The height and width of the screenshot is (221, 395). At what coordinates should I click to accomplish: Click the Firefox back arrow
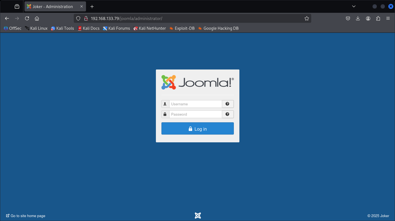pyautogui.click(x=7, y=18)
